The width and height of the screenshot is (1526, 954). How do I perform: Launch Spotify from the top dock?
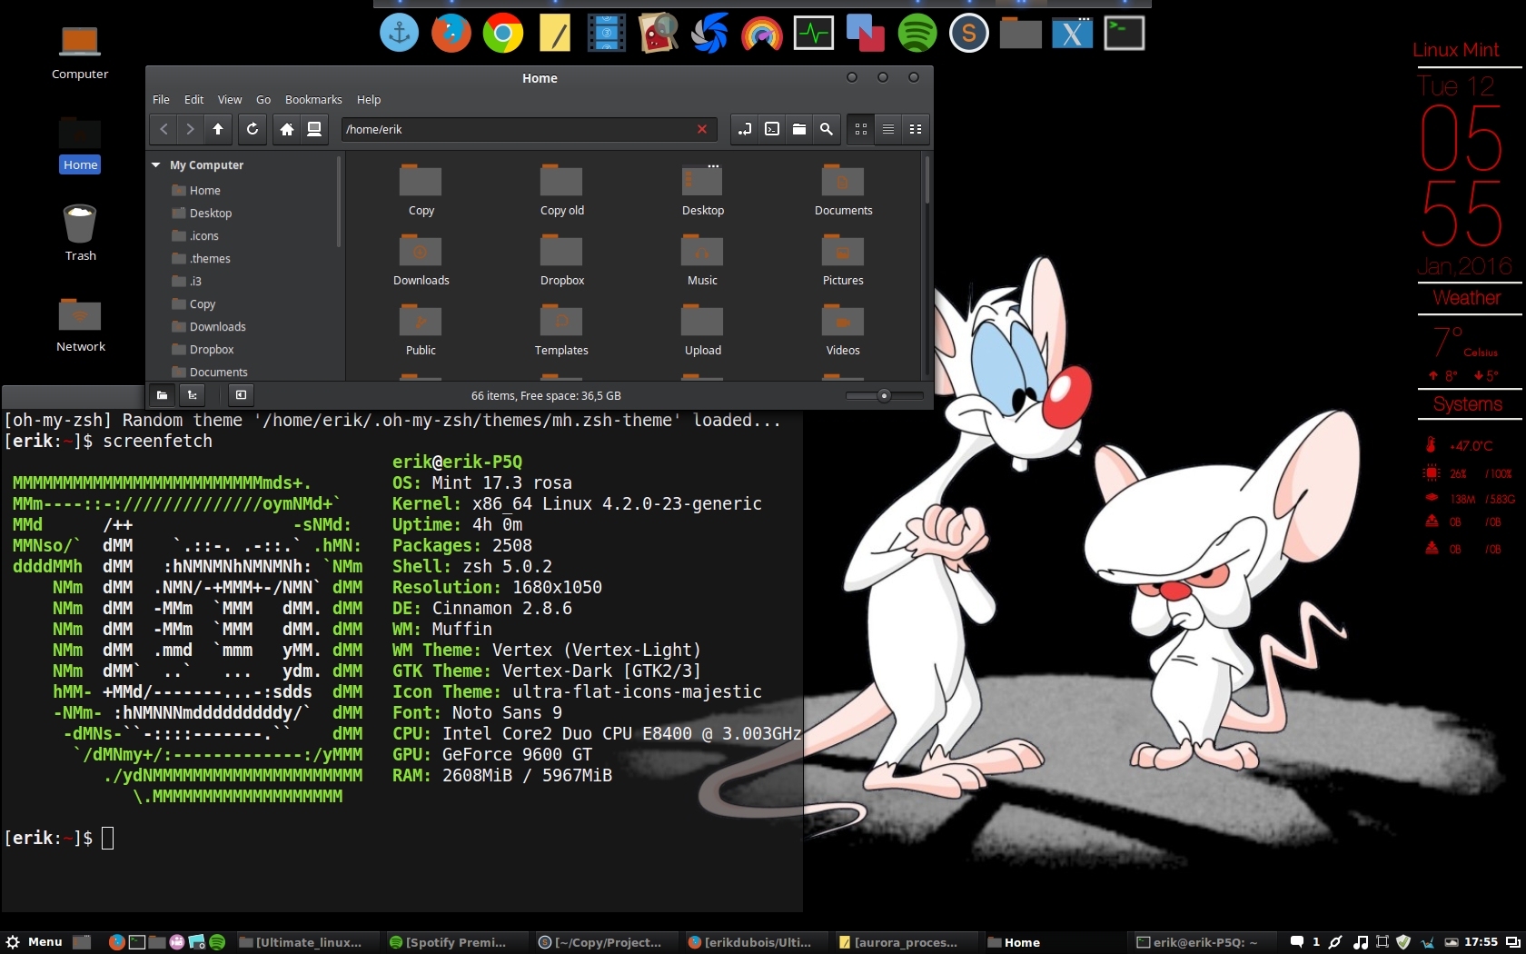pyautogui.click(x=917, y=34)
